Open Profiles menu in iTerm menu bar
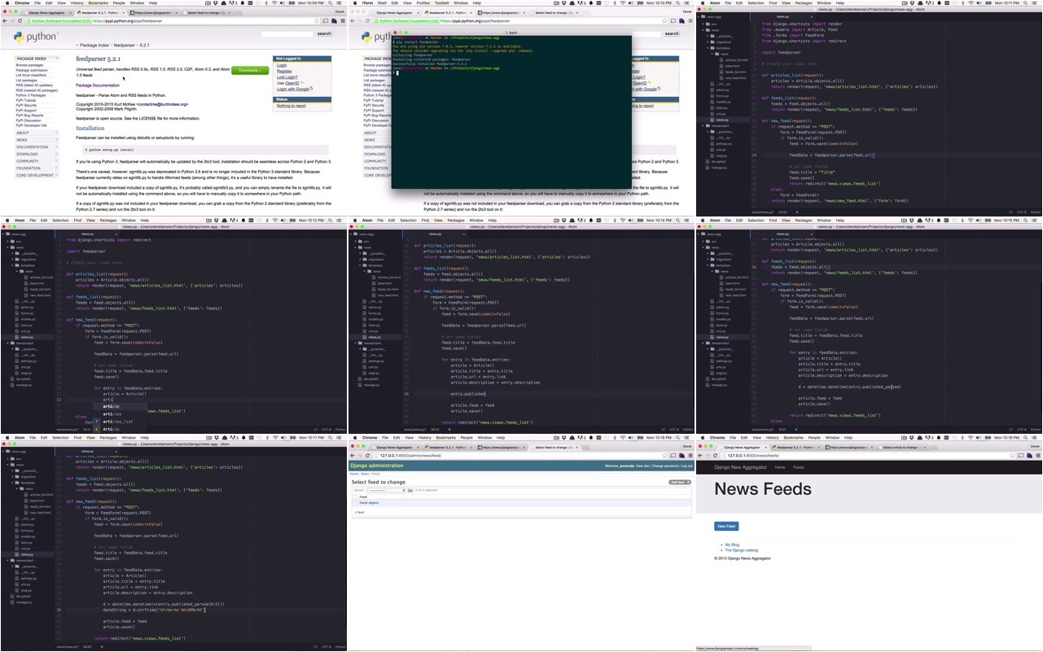Screen dimensions: 1043x652 [x=423, y=3]
